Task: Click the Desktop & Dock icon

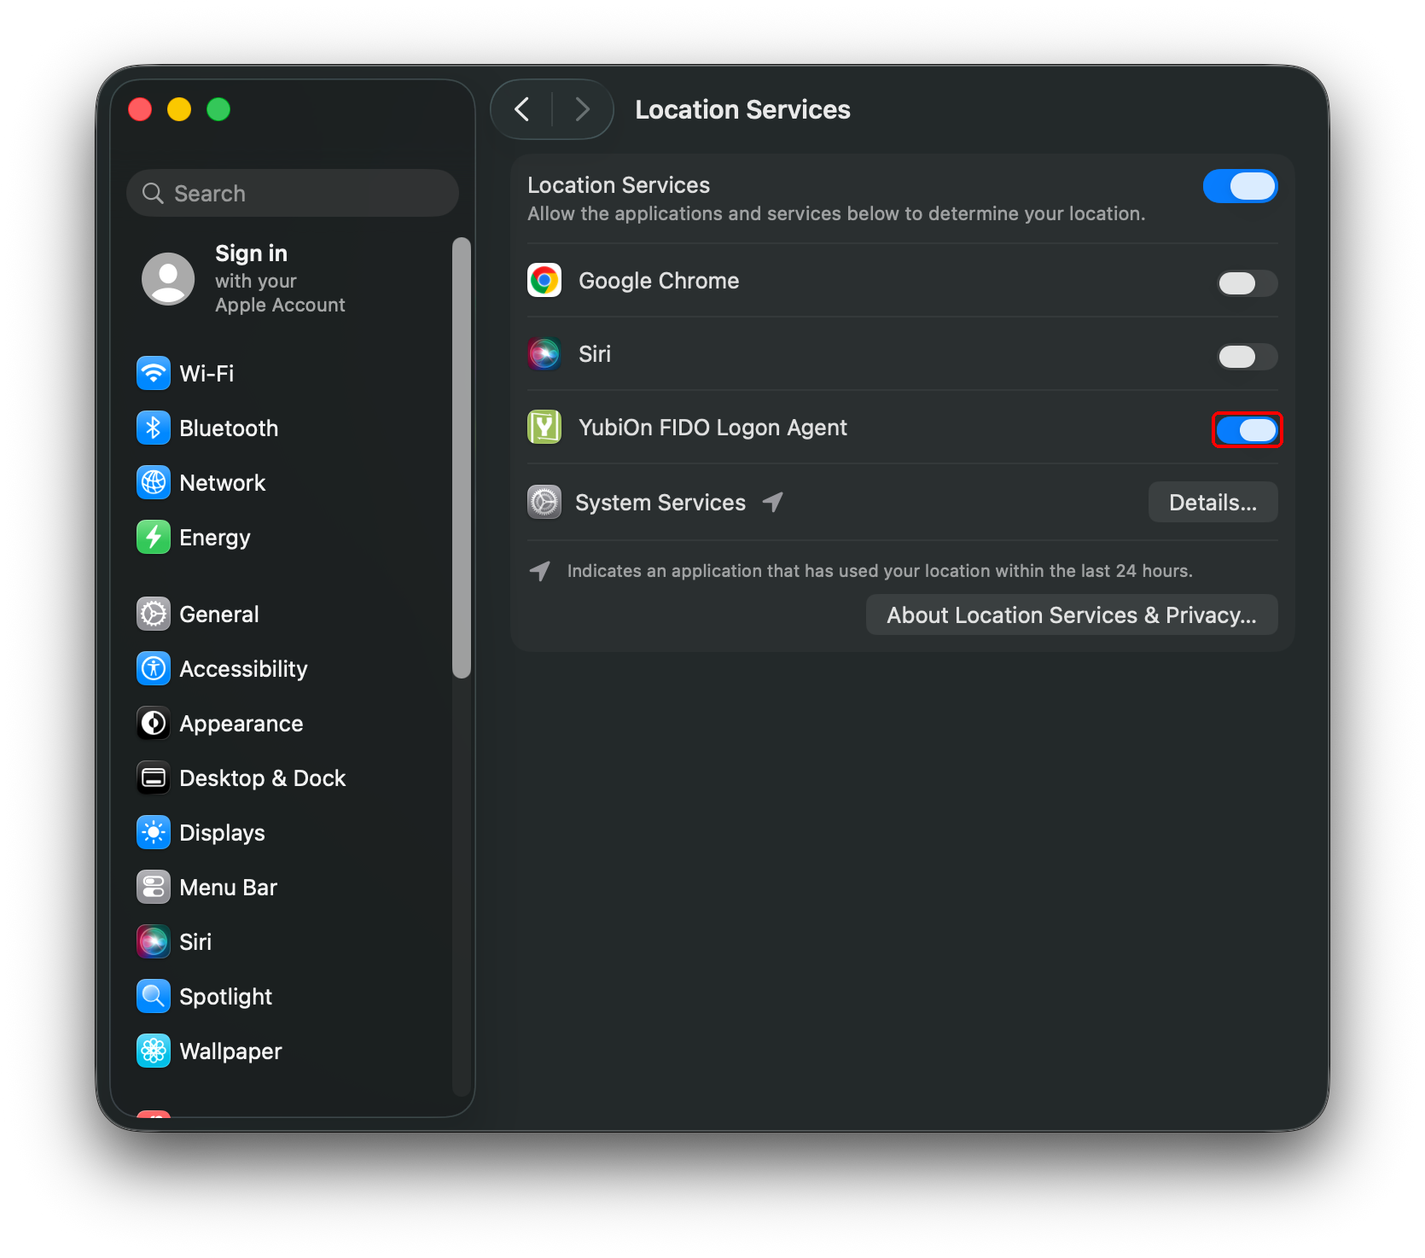Action: point(154,778)
